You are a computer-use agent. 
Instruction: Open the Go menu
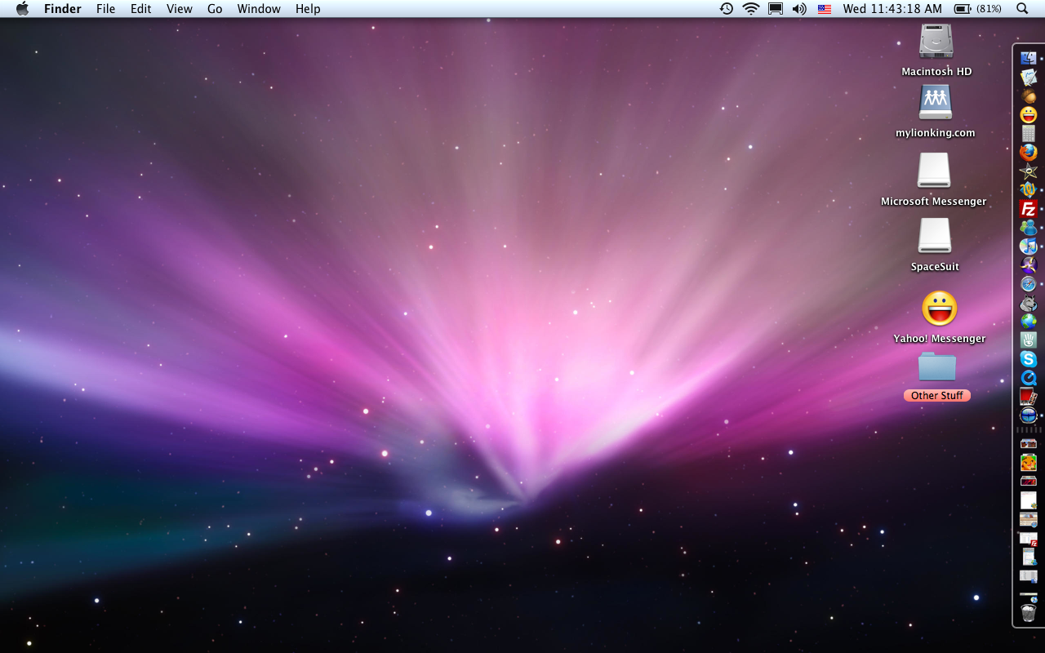215,9
